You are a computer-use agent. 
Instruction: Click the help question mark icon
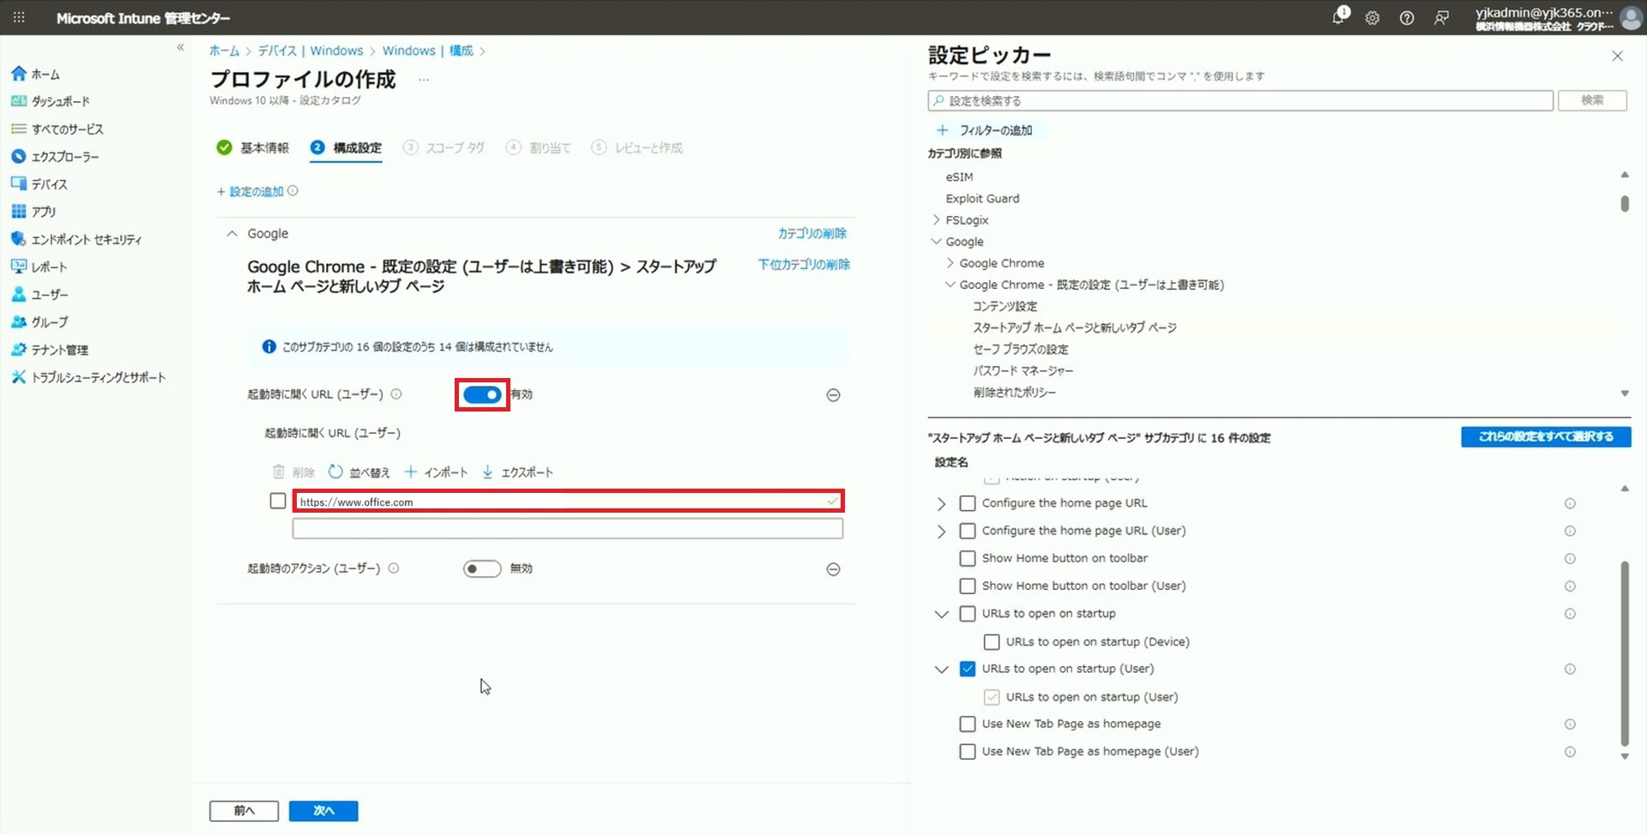pyautogui.click(x=1407, y=18)
